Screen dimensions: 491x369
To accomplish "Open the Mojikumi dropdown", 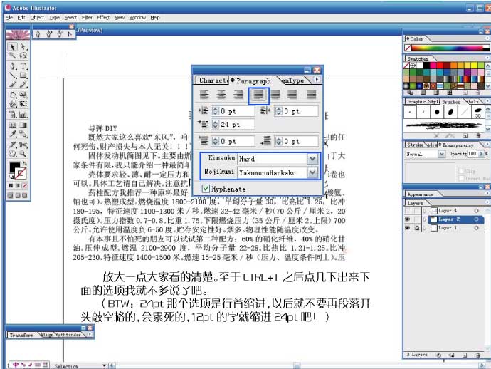I will click(x=312, y=172).
